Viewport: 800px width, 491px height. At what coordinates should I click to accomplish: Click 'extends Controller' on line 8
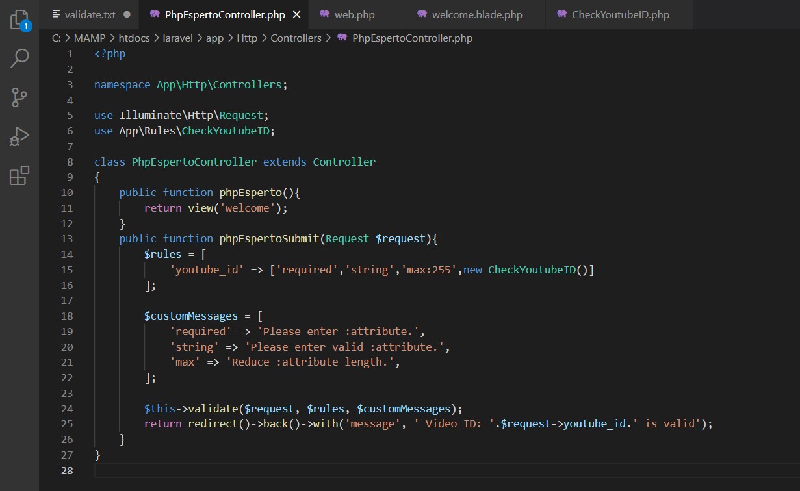(319, 161)
